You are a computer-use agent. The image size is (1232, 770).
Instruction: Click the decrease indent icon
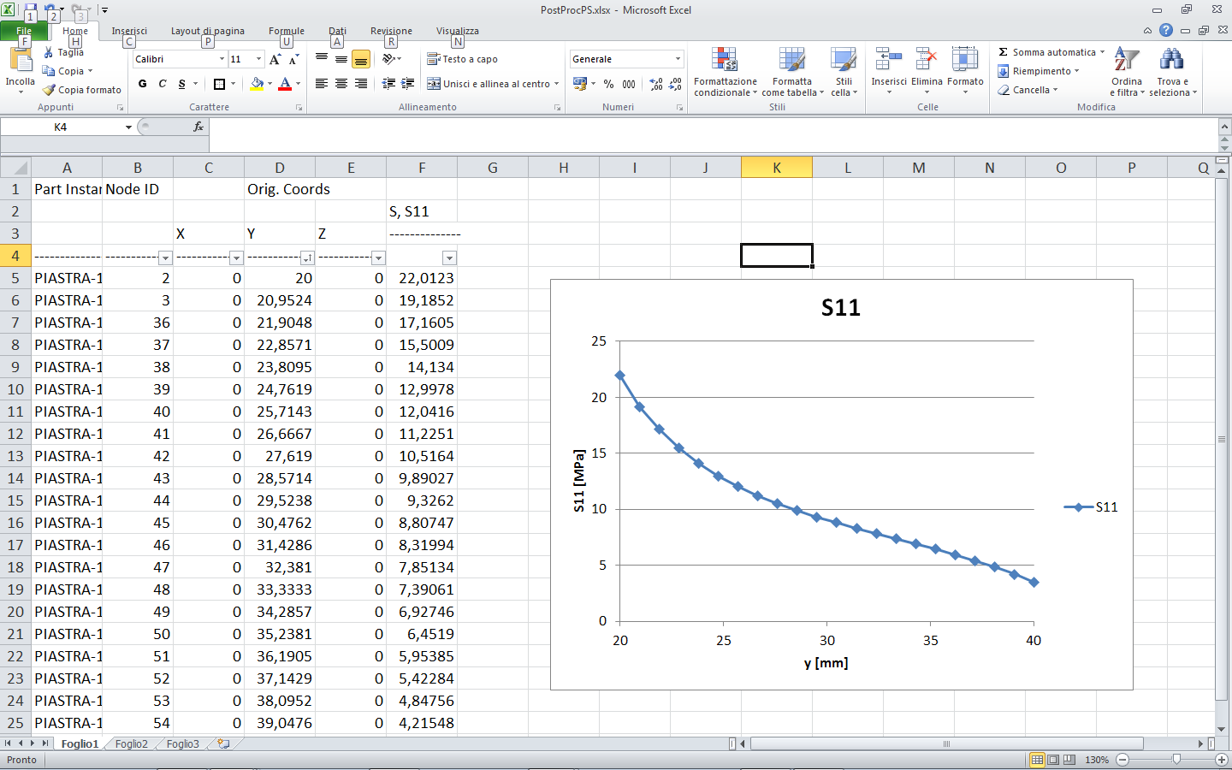pyautogui.click(x=388, y=84)
